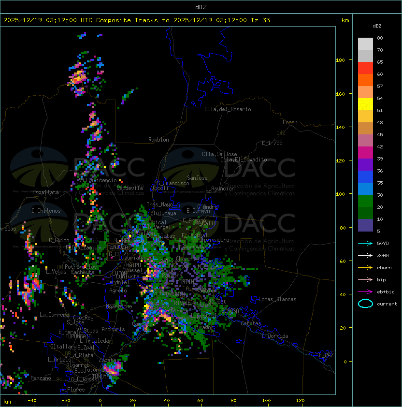The width and height of the screenshot is (402, 407).
Task: Click the 30HM white arrow legend icon
Action: pyautogui.click(x=365, y=255)
